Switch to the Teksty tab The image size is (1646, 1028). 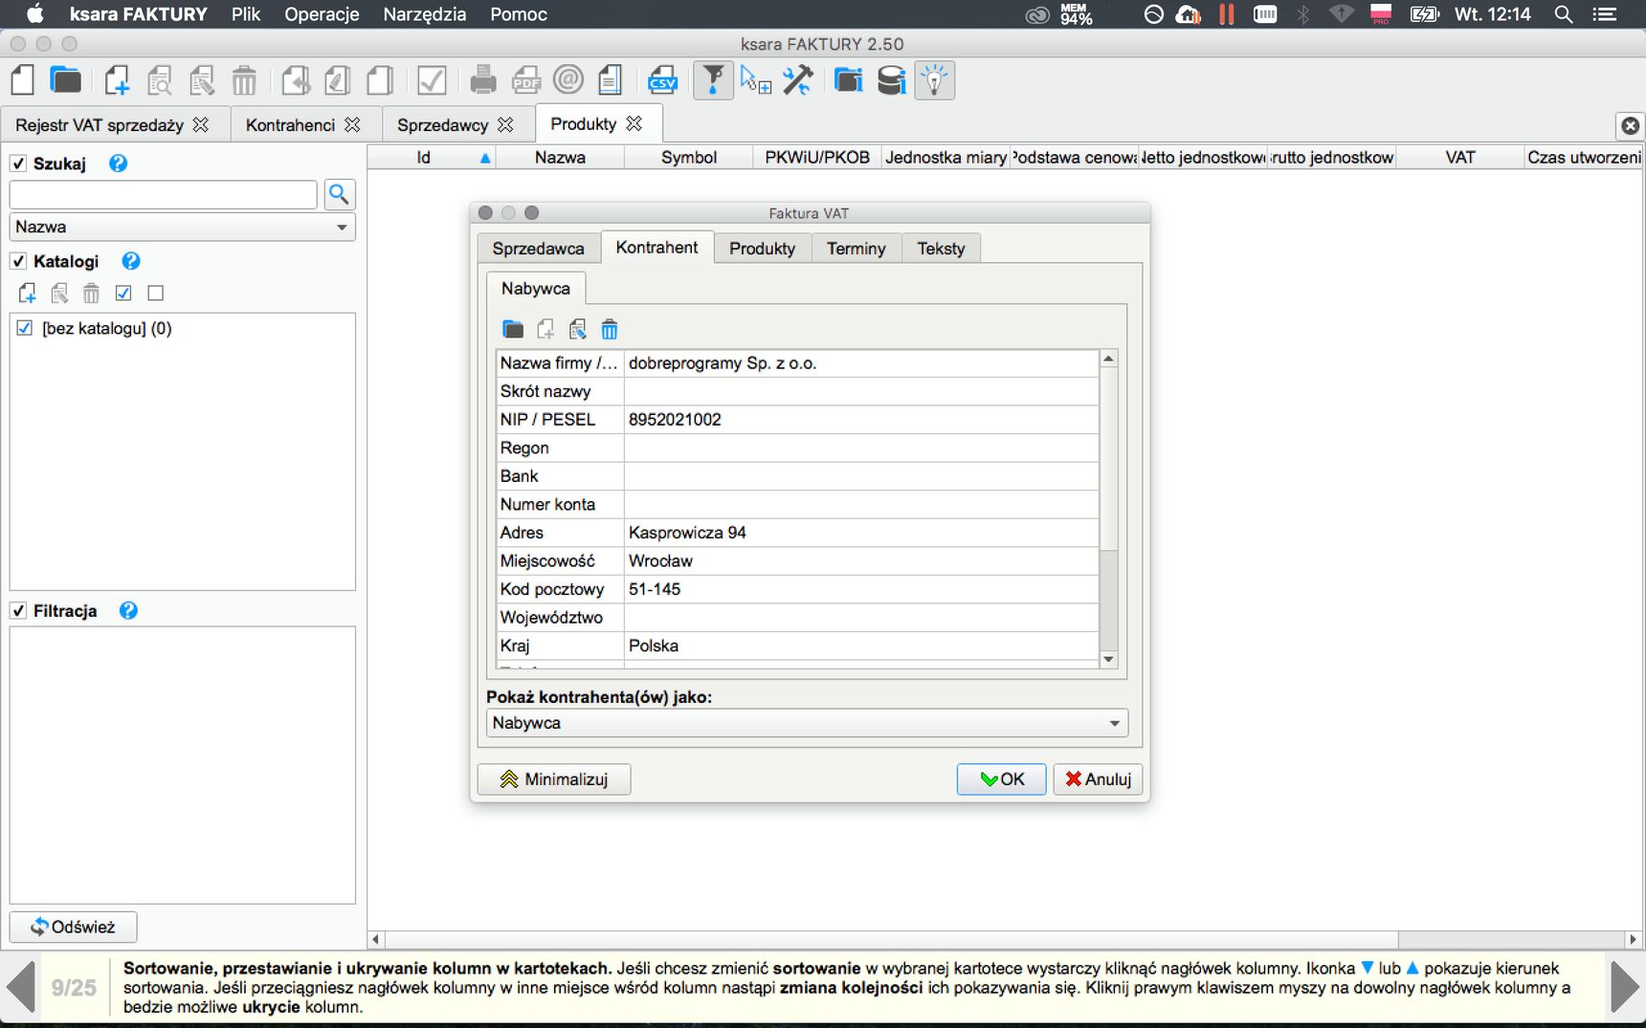[941, 249]
